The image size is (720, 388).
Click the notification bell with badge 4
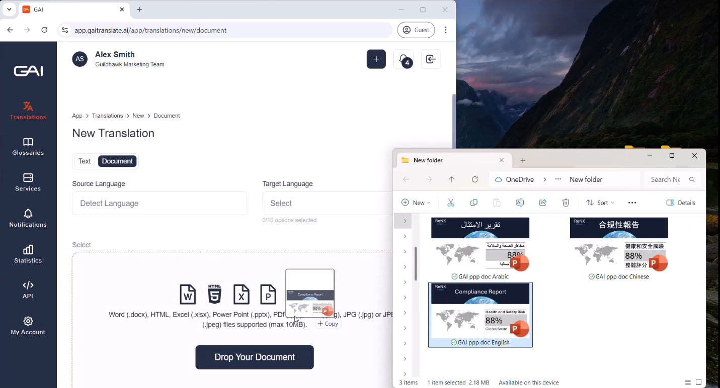pyautogui.click(x=404, y=59)
